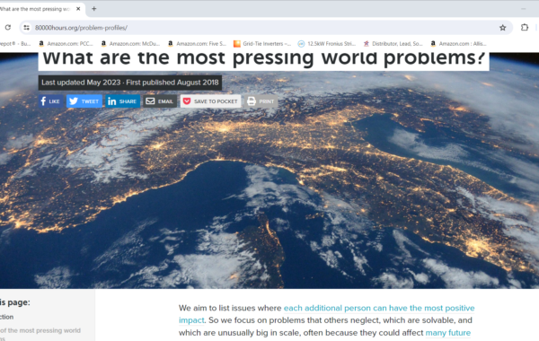539x341 pixels.
Task: Reload the page with the refresh icon
Action: 8,28
